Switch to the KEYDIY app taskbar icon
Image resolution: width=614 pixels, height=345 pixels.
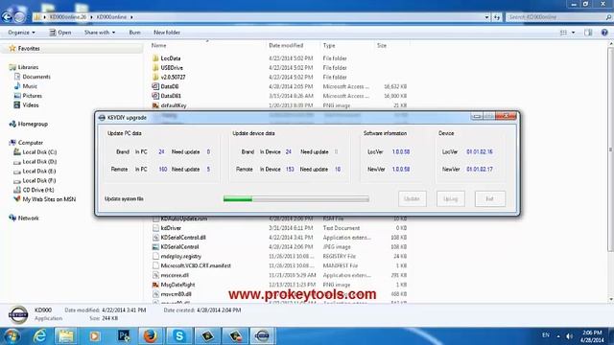point(262,336)
